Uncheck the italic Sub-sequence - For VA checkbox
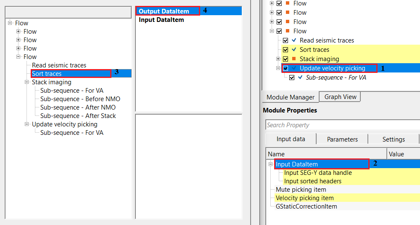This screenshot has height=225, width=420. click(292, 78)
